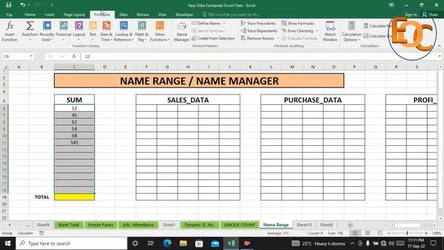444x250 pixels.
Task: Open File Explorer from taskbar
Action: coord(183,243)
